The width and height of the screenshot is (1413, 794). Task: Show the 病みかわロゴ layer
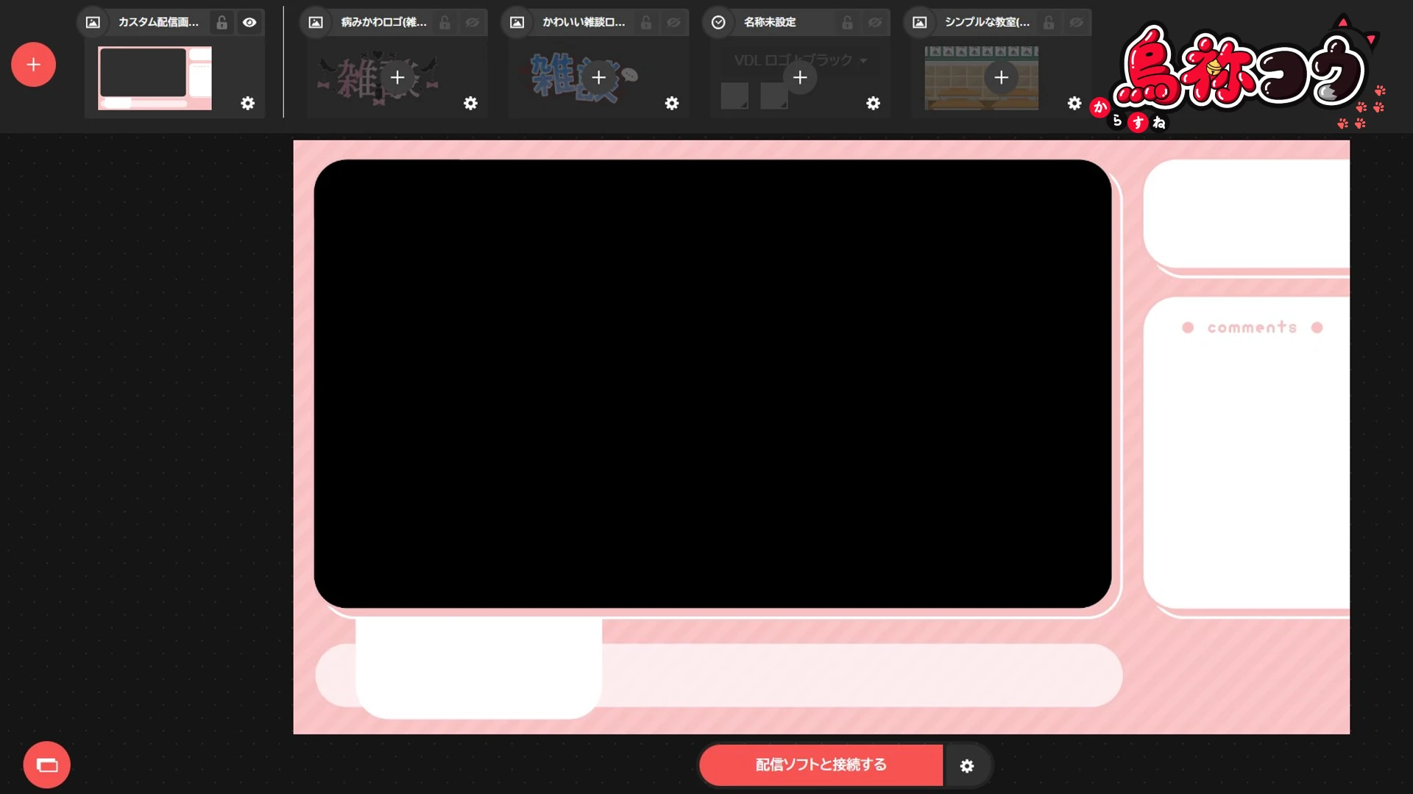472,22
